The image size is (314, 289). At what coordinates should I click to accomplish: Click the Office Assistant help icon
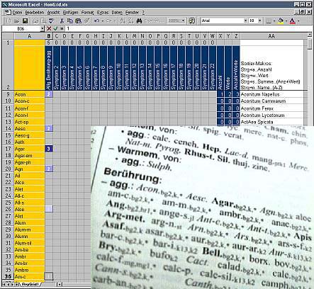coord(192,21)
